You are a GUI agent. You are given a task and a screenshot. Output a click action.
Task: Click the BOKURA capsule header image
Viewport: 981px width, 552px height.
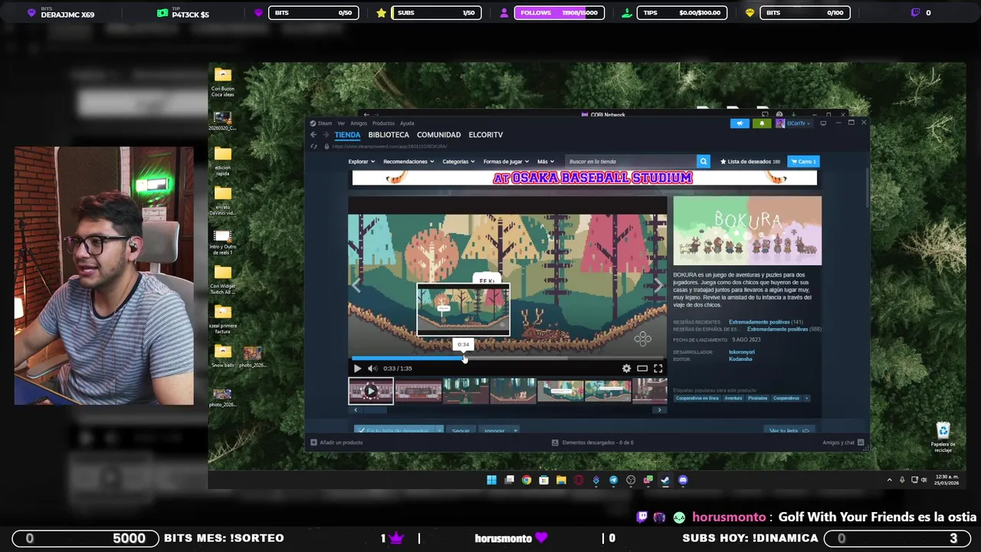(747, 231)
